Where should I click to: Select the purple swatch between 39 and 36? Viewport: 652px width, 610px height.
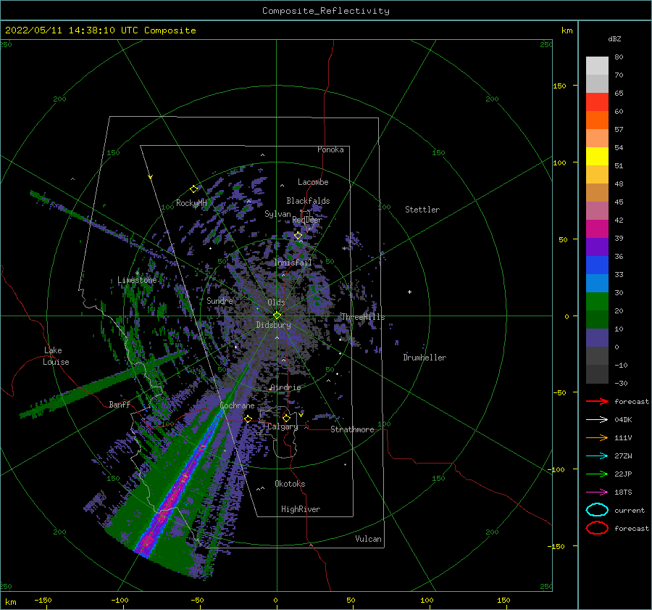pyautogui.click(x=597, y=247)
